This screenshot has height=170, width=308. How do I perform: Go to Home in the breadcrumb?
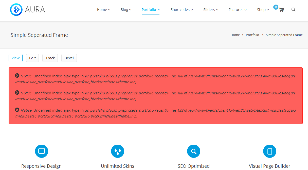pyautogui.click(x=235, y=35)
